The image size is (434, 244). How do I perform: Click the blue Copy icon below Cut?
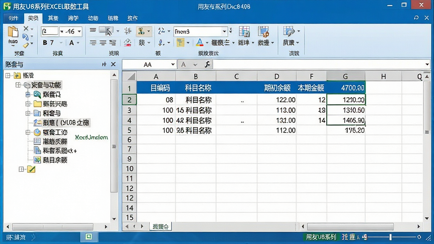[25, 36]
